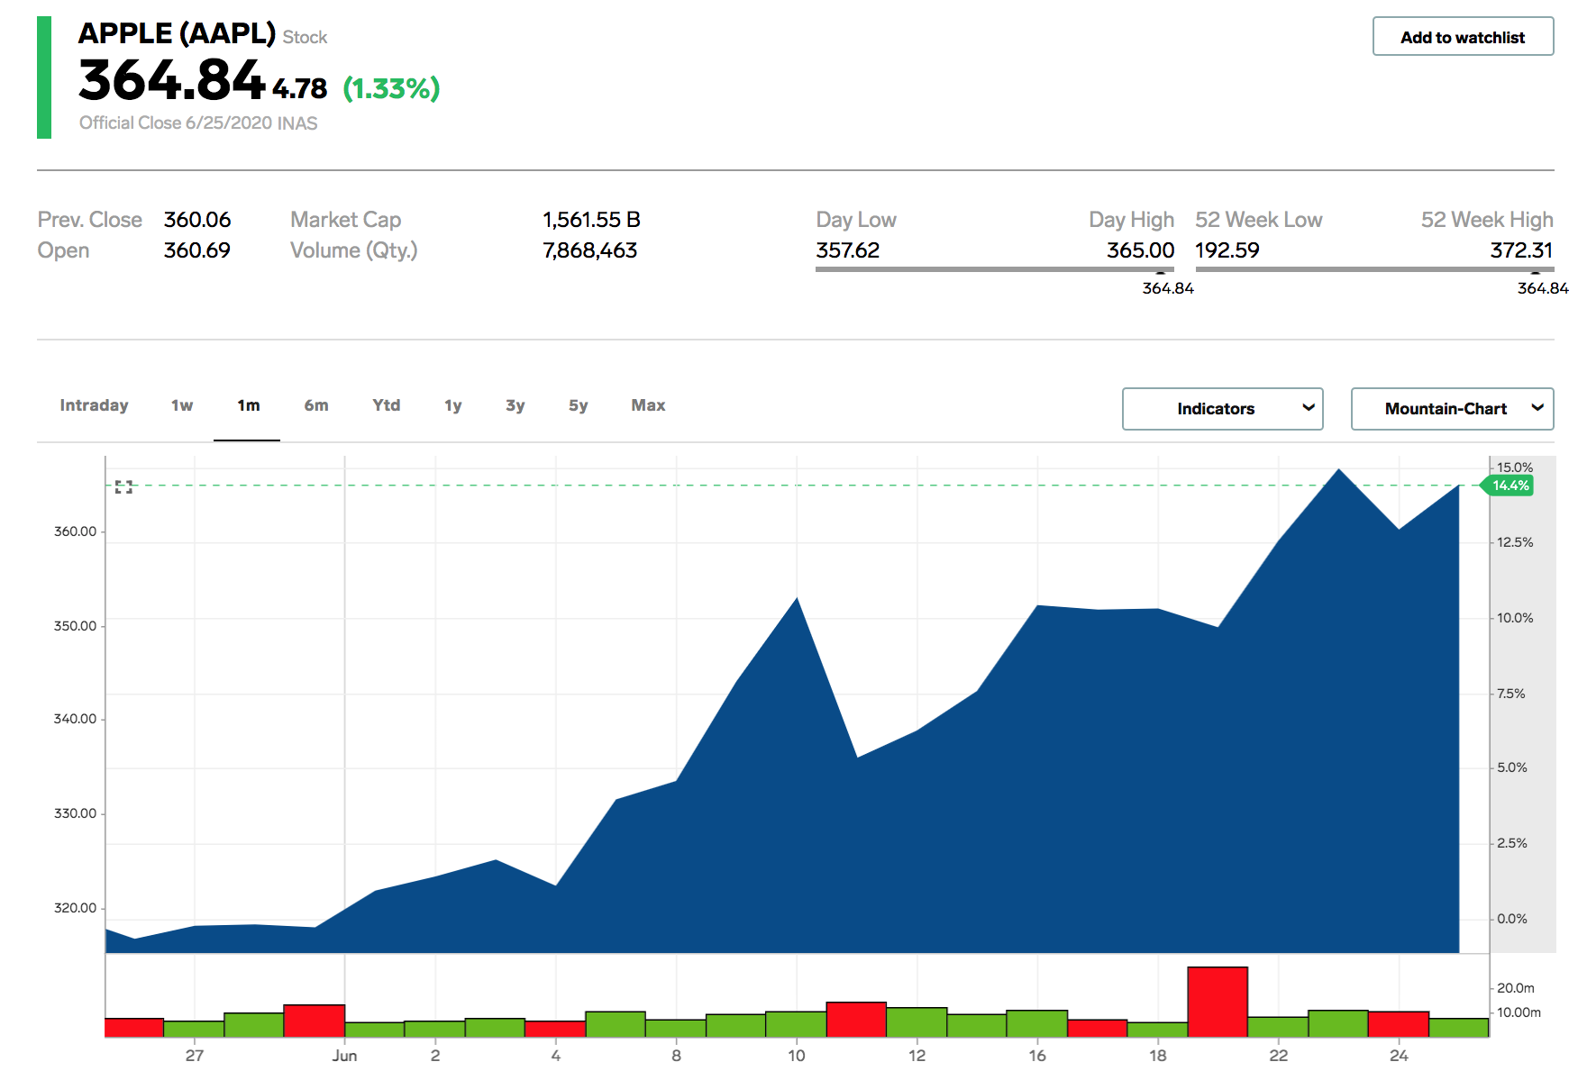Select the 6m time range

[315, 405]
